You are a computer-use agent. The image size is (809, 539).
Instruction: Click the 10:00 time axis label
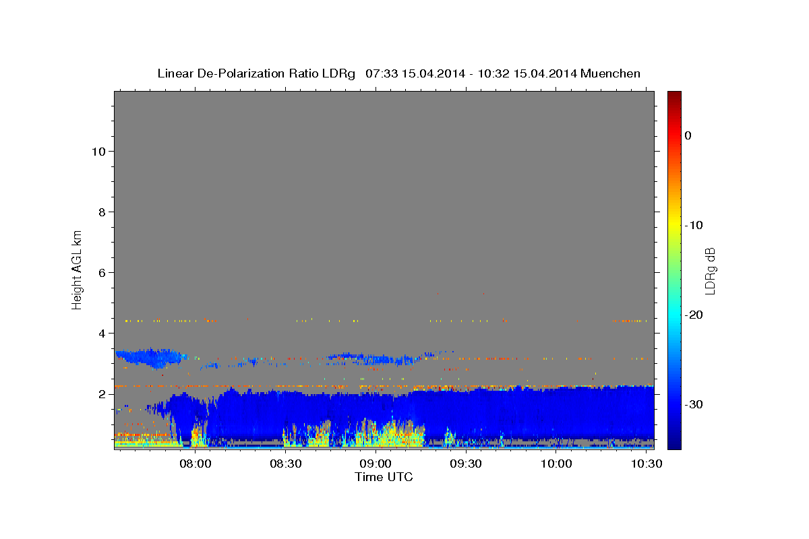click(556, 464)
